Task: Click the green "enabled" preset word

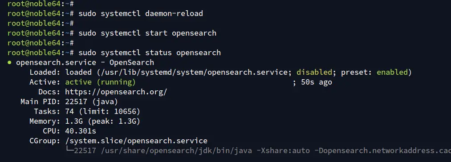Action: point(392,72)
